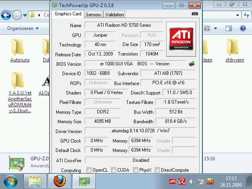Click the Die Size value 170 mm²
The width and height of the screenshot is (252, 189).
[152, 44]
